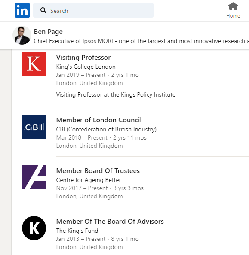Click Ben Page's profile photo
249x255 pixels.
(22, 35)
